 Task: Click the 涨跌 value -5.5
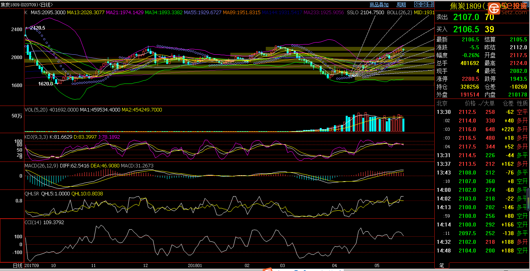click(474, 47)
